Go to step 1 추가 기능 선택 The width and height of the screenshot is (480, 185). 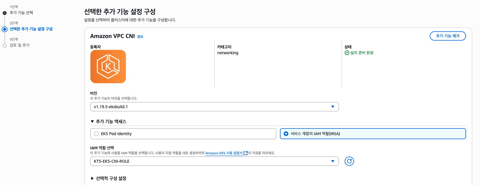(21, 13)
